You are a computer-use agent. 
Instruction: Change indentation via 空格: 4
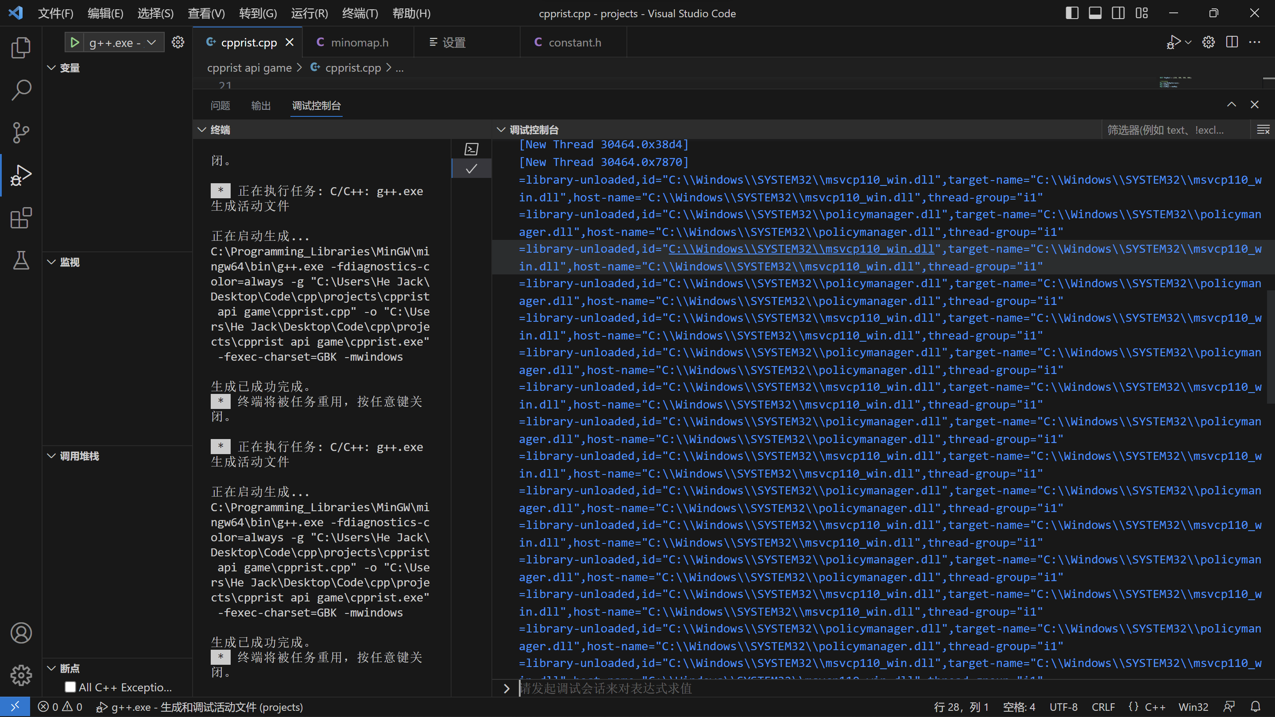1019,707
